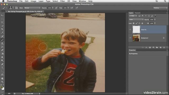
Task: Open brush Flow slider dropdown
Action: pyautogui.click(x=68, y=8)
